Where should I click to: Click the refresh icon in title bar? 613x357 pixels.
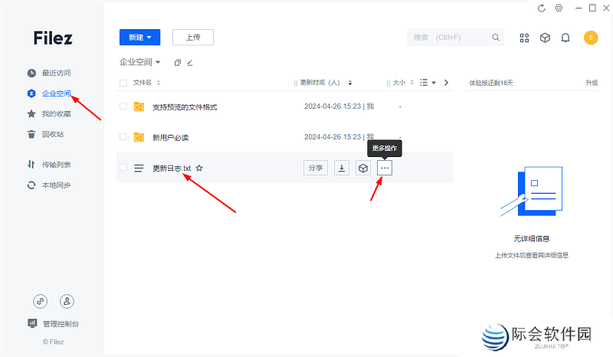541,8
